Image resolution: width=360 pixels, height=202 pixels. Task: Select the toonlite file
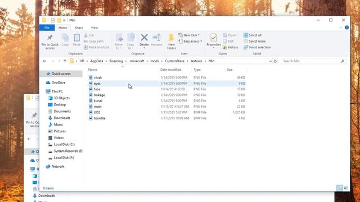[x=100, y=118]
